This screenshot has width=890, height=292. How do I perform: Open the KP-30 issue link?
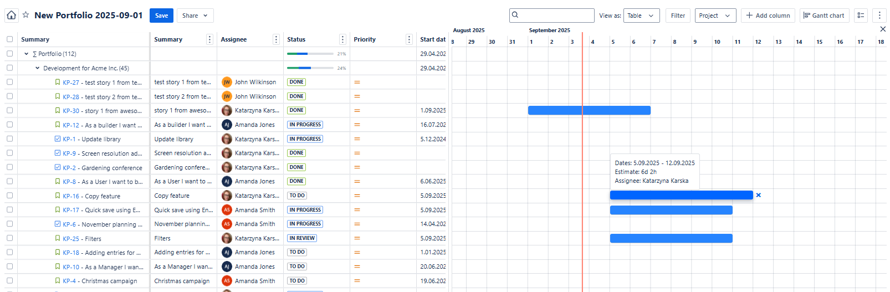click(x=71, y=111)
